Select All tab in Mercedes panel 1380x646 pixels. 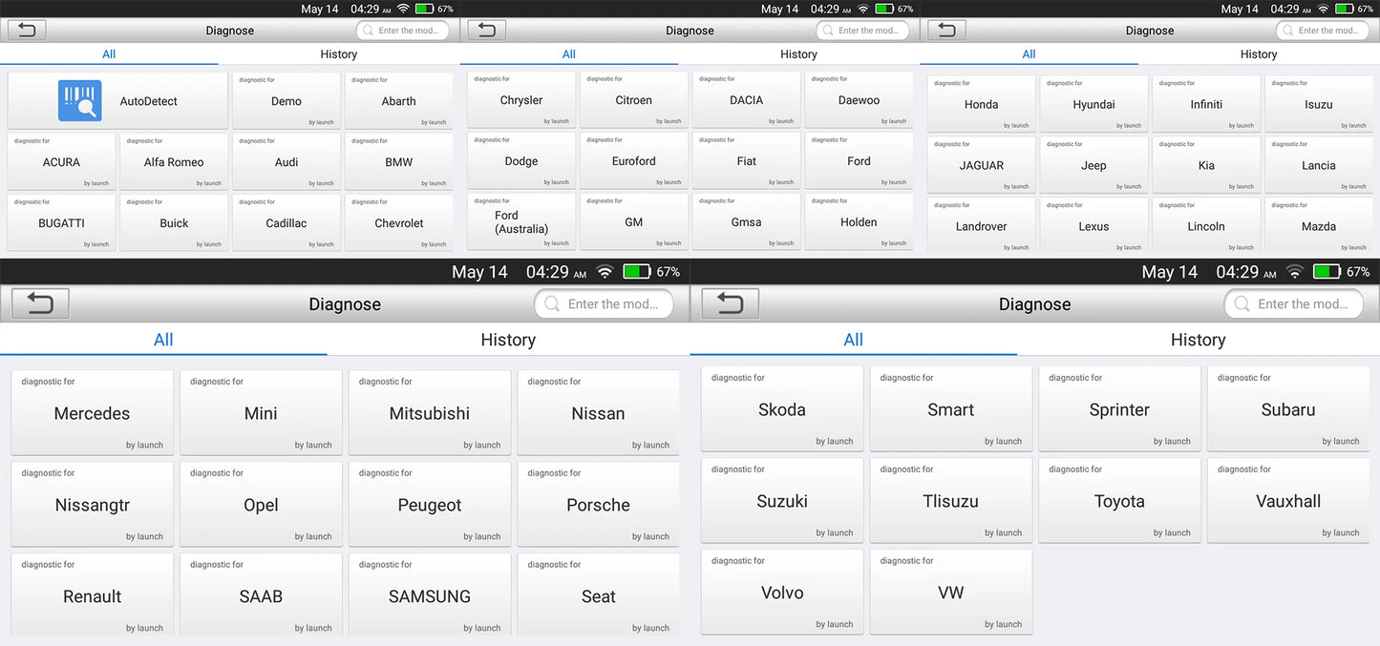[x=163, y=340]
